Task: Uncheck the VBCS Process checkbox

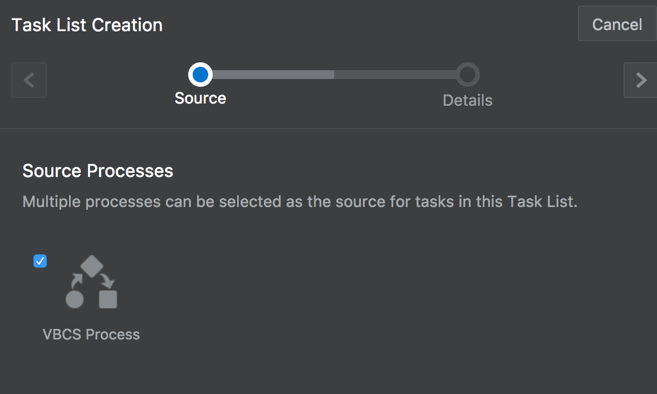Action: tap(40, 261)
